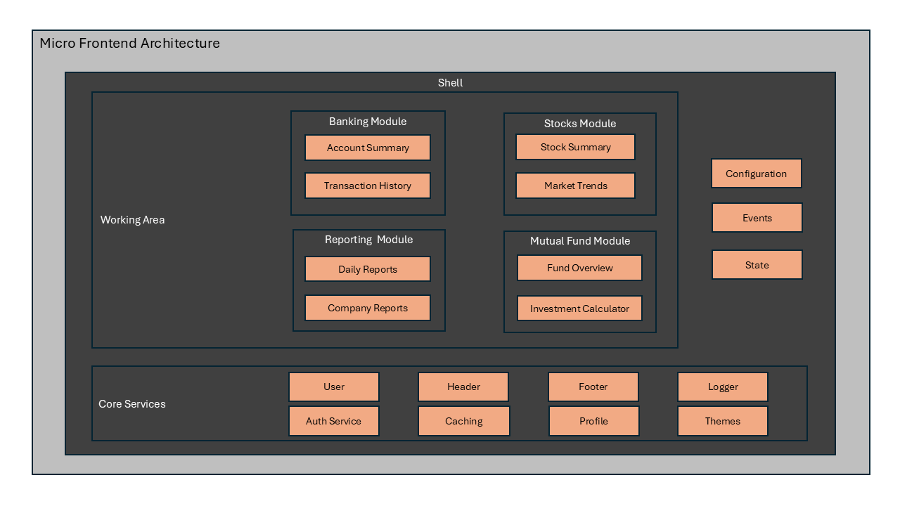Click the Stock Summary component
Image resolution: width=900 pixels, height=506 pixels.
[575, 147]
